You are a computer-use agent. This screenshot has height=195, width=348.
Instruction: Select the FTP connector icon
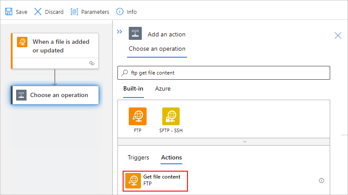[137, 116]
